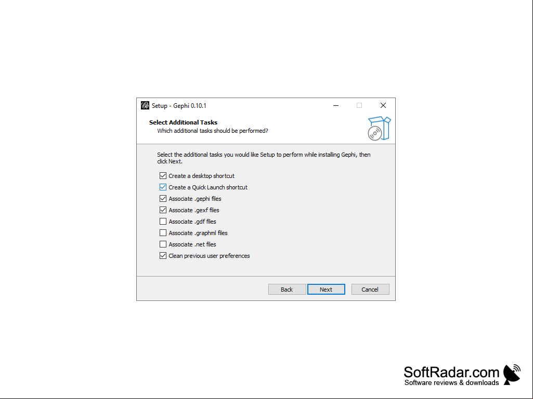Minimize the Gephi Setup window

point(336,105)
